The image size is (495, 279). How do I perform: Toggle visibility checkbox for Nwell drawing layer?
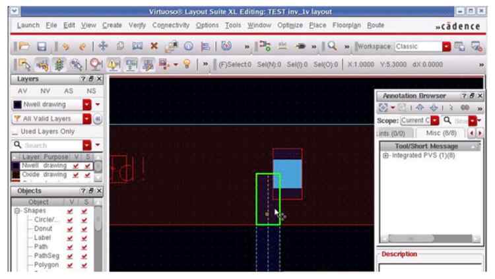pyautogui.click(x=77, y=166)
